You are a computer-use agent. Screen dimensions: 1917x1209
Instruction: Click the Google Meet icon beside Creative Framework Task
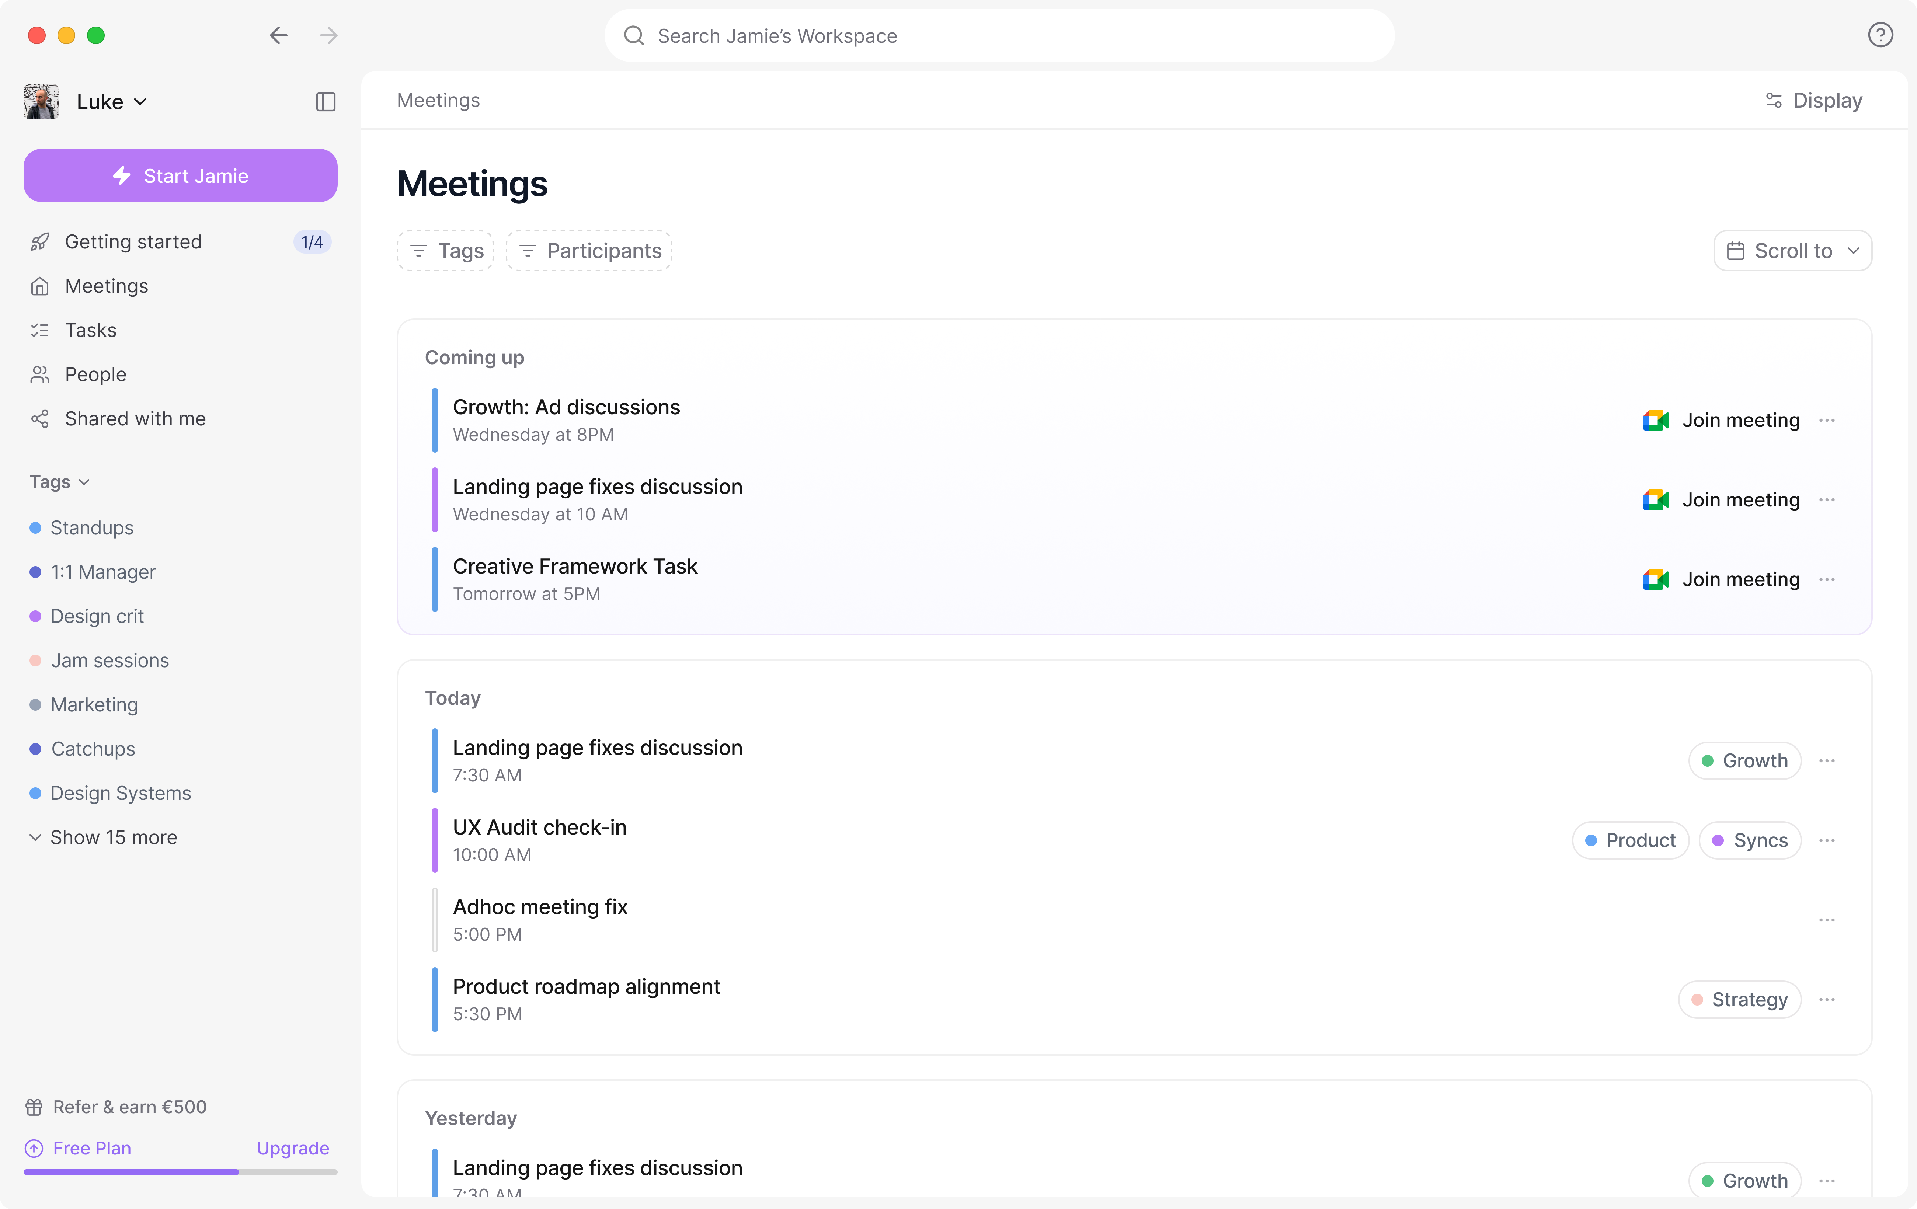(1655, 579)
